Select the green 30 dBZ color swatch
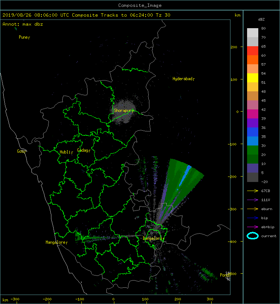This screenshot has width=280, height=304. pos(253,150)
